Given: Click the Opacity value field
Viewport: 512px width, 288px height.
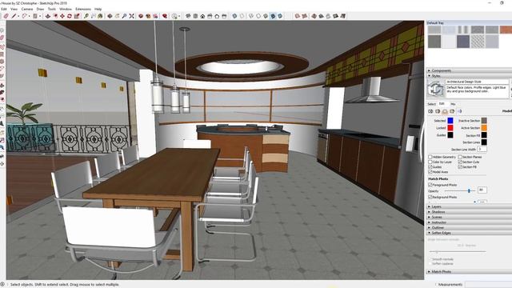Looking at the screenshot, I should pyautogui.click(x=482, y=190).
